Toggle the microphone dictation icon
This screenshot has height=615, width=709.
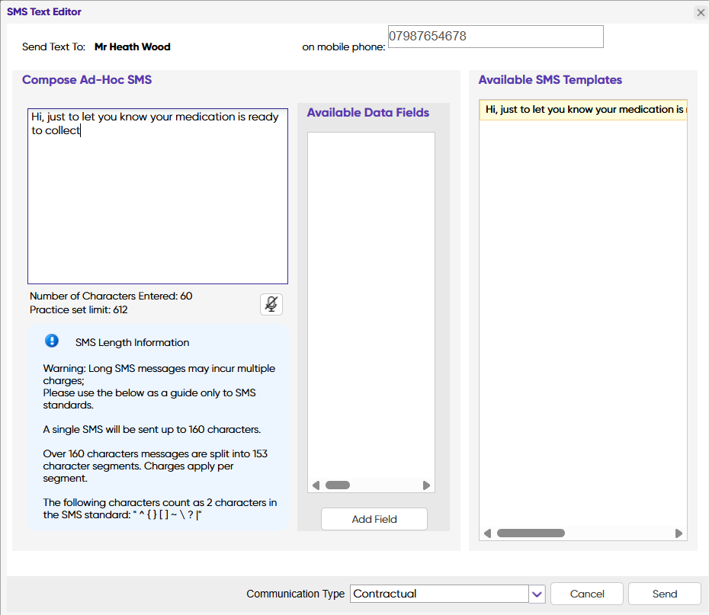[271, 304]
